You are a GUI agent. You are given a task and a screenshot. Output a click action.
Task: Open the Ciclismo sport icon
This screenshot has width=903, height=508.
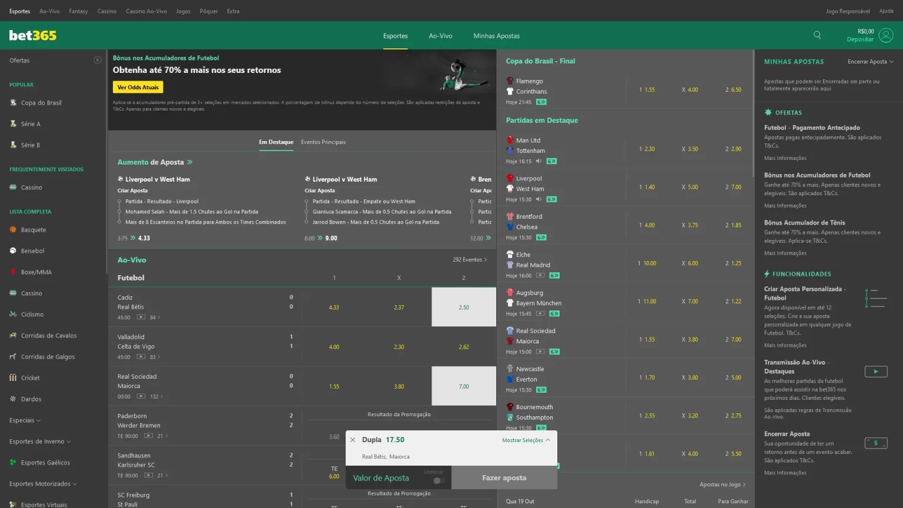pos(13,314)
